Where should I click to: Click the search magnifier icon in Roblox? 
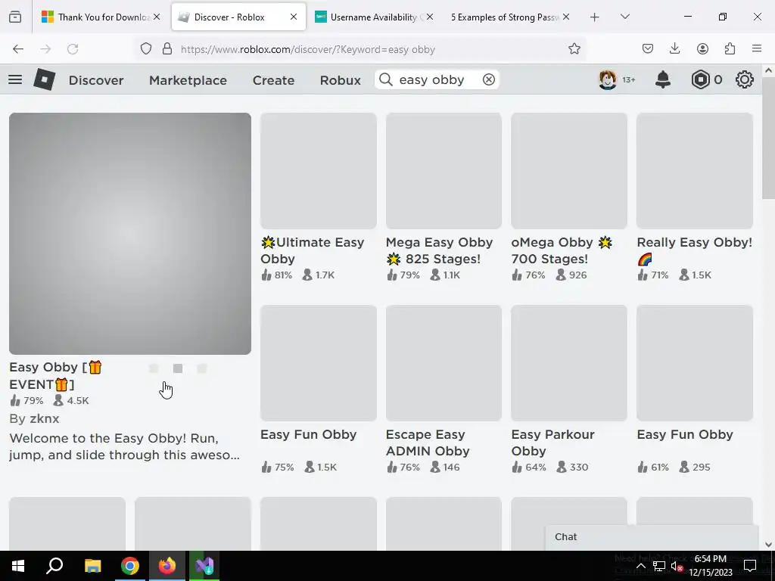point(386,79)
